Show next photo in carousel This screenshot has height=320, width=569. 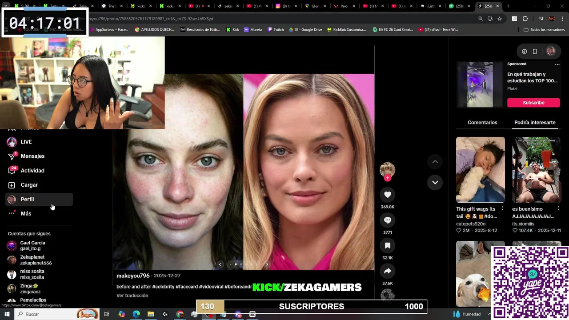point(267,264)
